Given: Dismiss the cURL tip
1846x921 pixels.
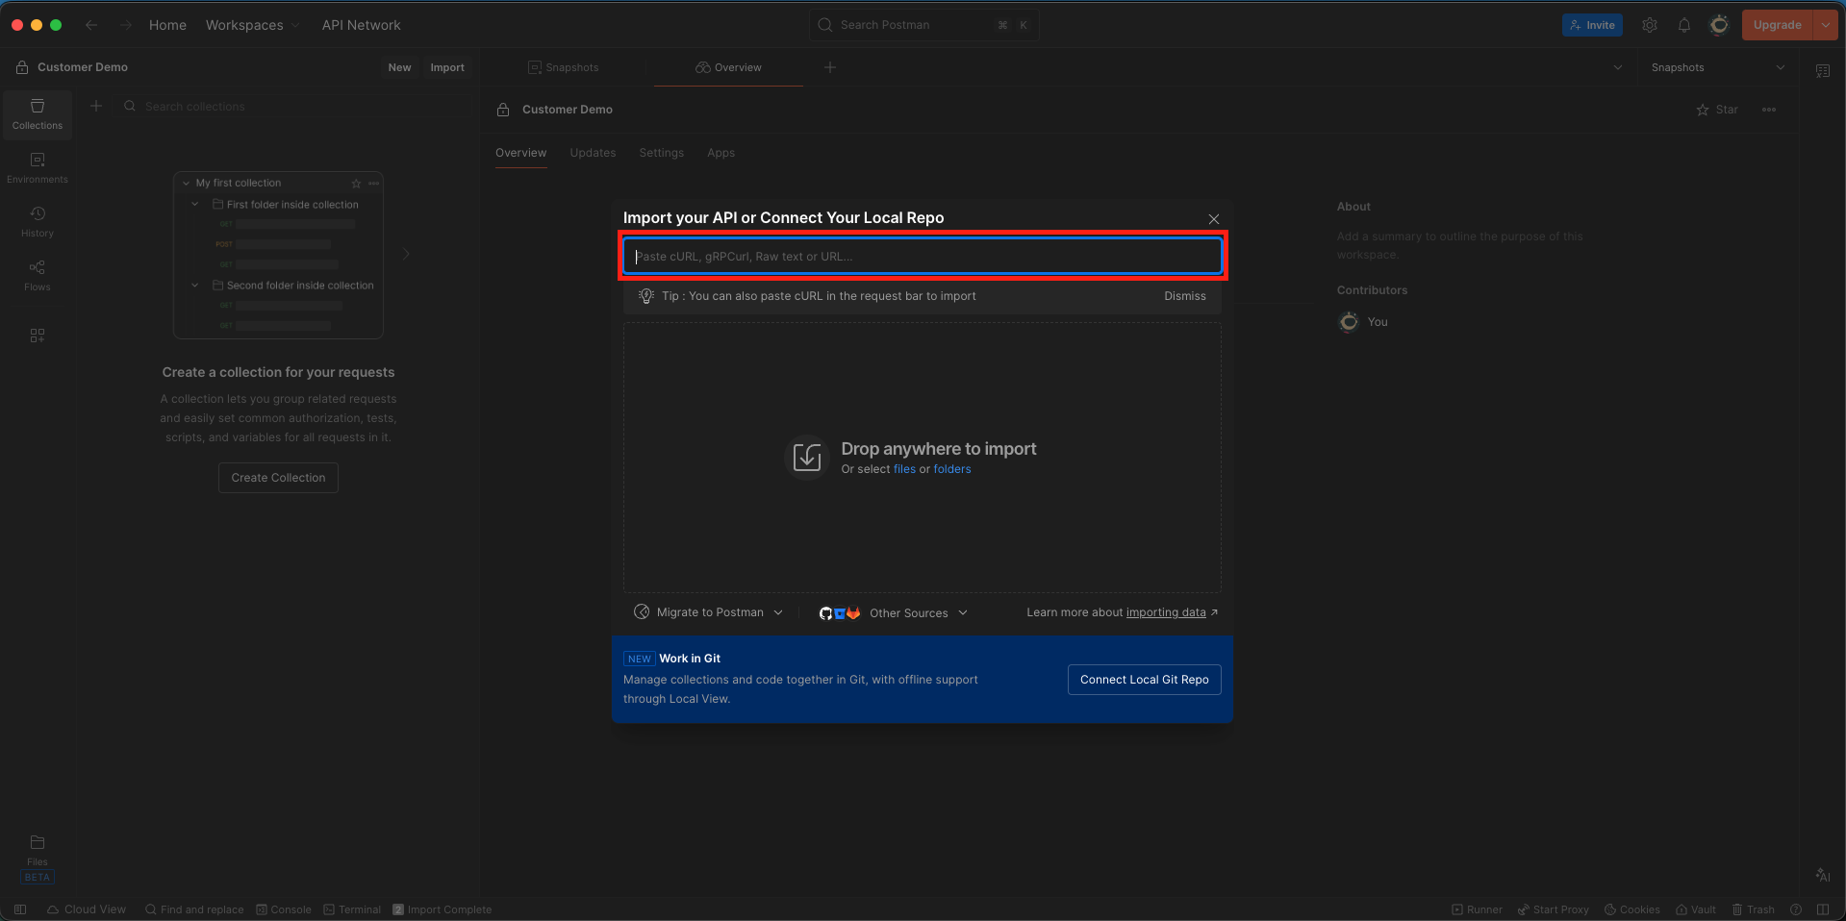Looking at the screenshot, I should tap(1184, 296).
